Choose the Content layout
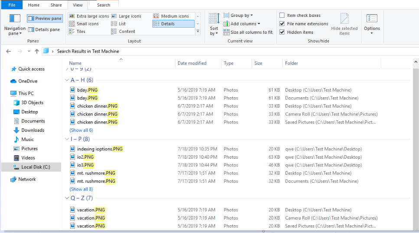The height and width of the screenshot is (233, 419). coord(123,32)
